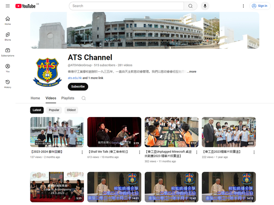Switch to the Playlists tab

coord(68,98)
